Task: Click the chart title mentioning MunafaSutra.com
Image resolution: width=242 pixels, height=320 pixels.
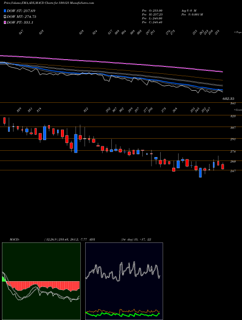Action: point(49,3)
